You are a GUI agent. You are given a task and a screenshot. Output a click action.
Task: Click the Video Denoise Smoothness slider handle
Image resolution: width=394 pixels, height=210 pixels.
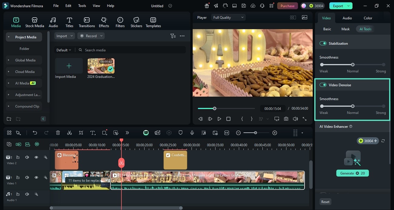click(353, 106)
